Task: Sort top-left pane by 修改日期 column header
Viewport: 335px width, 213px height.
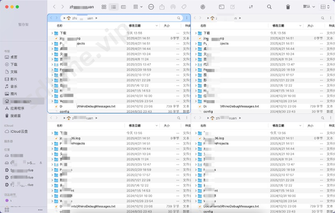Action: 134,26
